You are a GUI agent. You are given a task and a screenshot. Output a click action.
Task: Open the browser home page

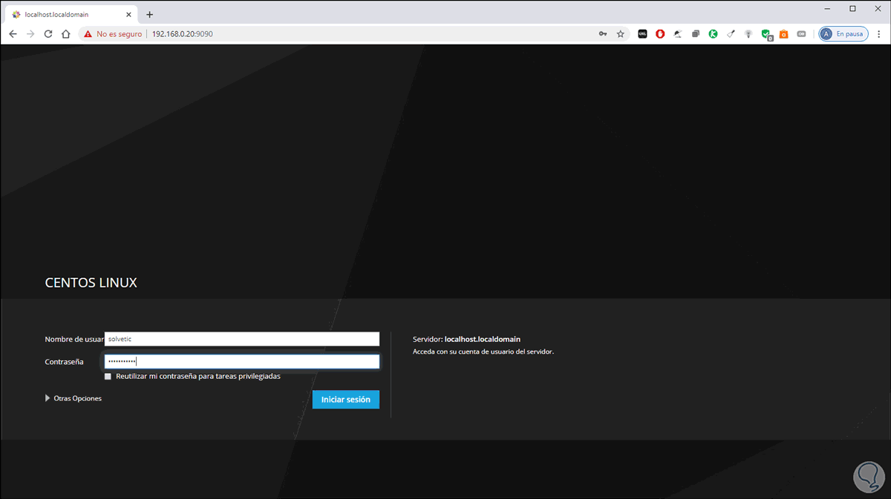(66, 34)
